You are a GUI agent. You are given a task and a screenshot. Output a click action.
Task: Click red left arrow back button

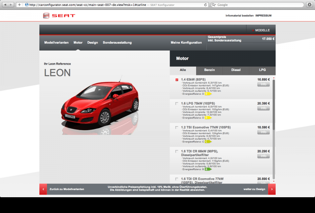43,189
